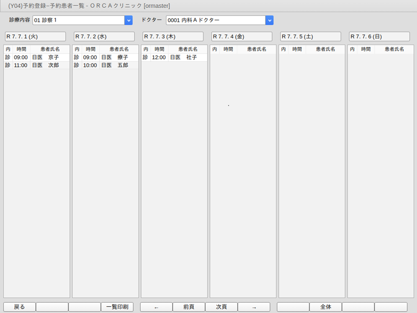The height and width of the screenshot is (313, 417).
Task: Select 09:00 日医 京子 appointment row
Action: click(36, 57)
